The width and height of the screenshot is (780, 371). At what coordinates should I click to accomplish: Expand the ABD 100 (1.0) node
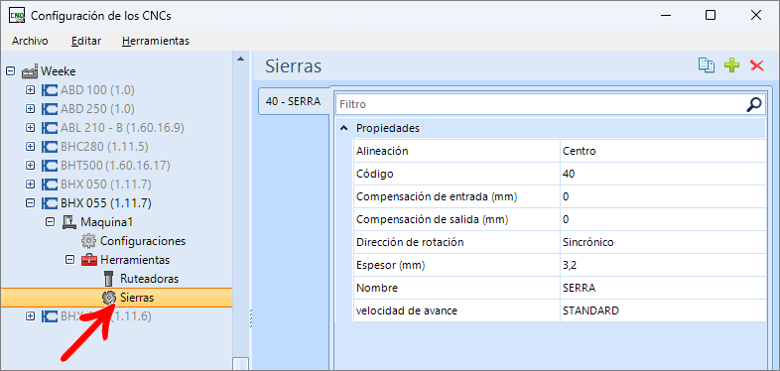click(x=31, y=90)
